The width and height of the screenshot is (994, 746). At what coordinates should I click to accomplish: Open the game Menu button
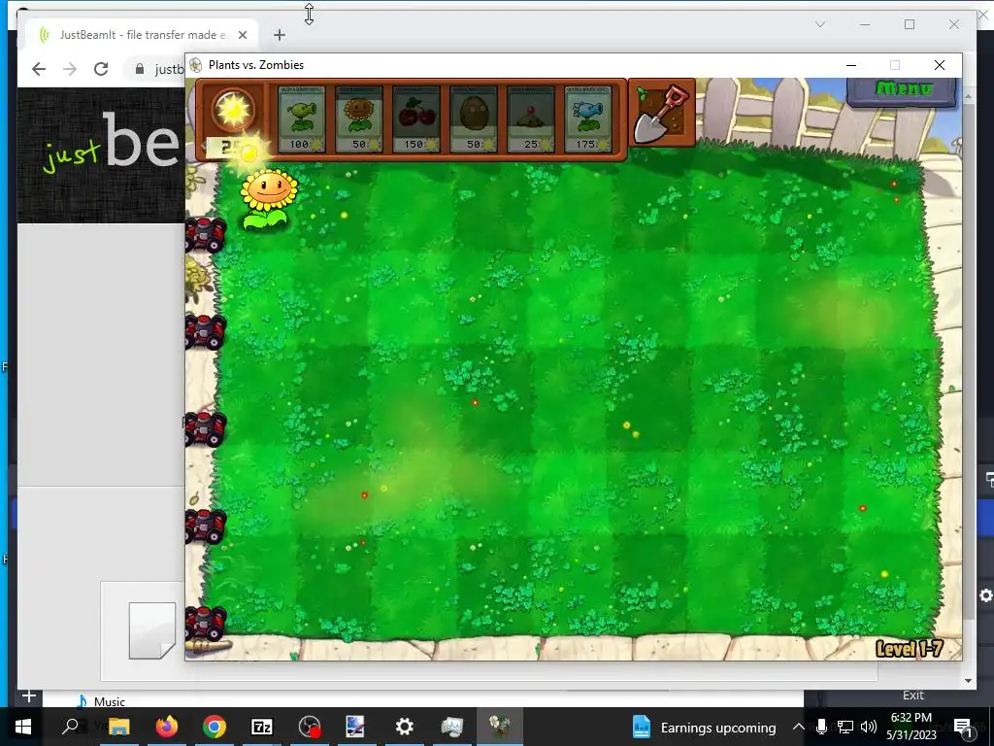(902, 90)
